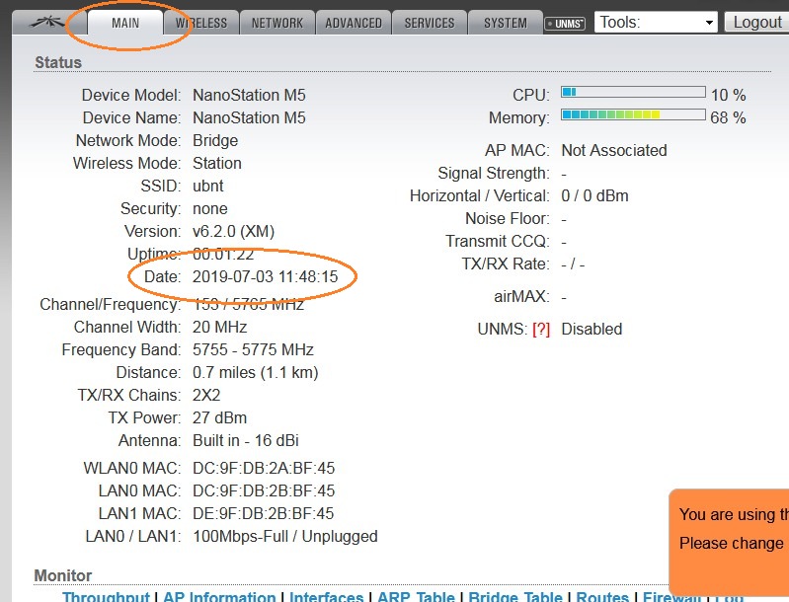
Task: Open the UNMS tab icon
Action: pos(565,24)
